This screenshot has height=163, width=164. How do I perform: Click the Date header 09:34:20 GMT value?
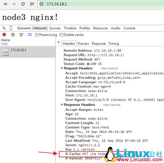tap(104, 132)
